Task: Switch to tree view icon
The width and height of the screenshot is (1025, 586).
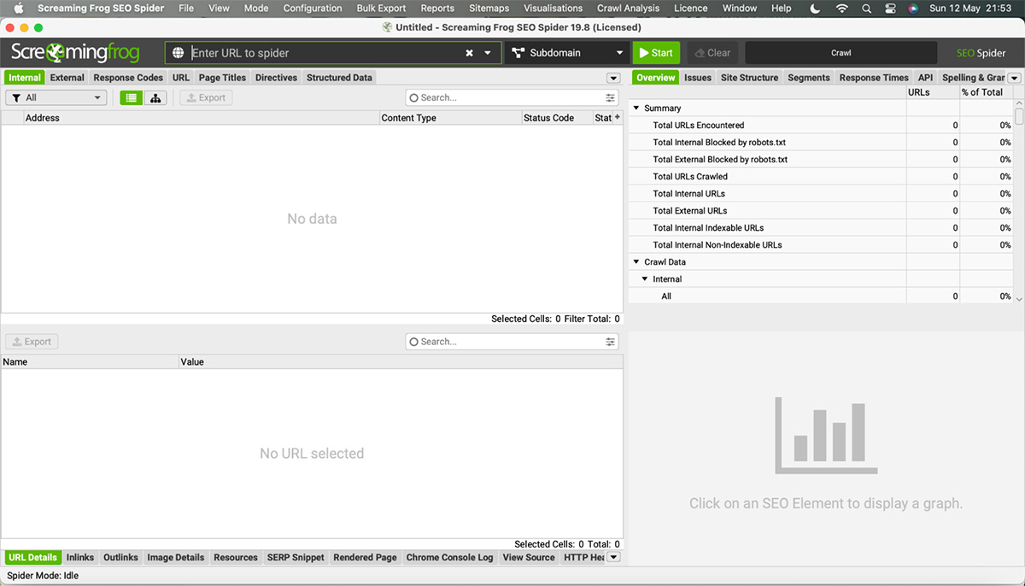Action: click(x=155, y=98)
